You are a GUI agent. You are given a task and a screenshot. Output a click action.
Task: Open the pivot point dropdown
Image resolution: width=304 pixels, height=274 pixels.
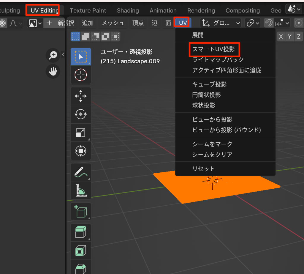point(253,23)
